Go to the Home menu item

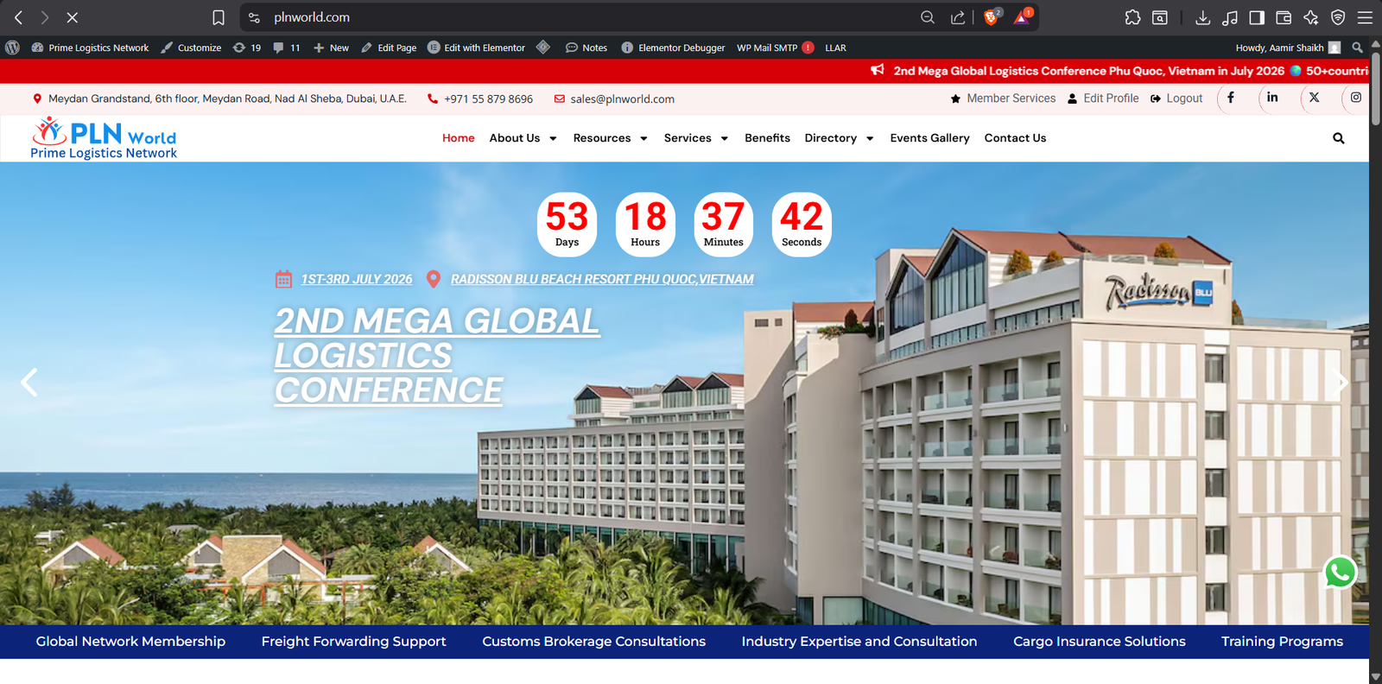(x=459, y=138)
